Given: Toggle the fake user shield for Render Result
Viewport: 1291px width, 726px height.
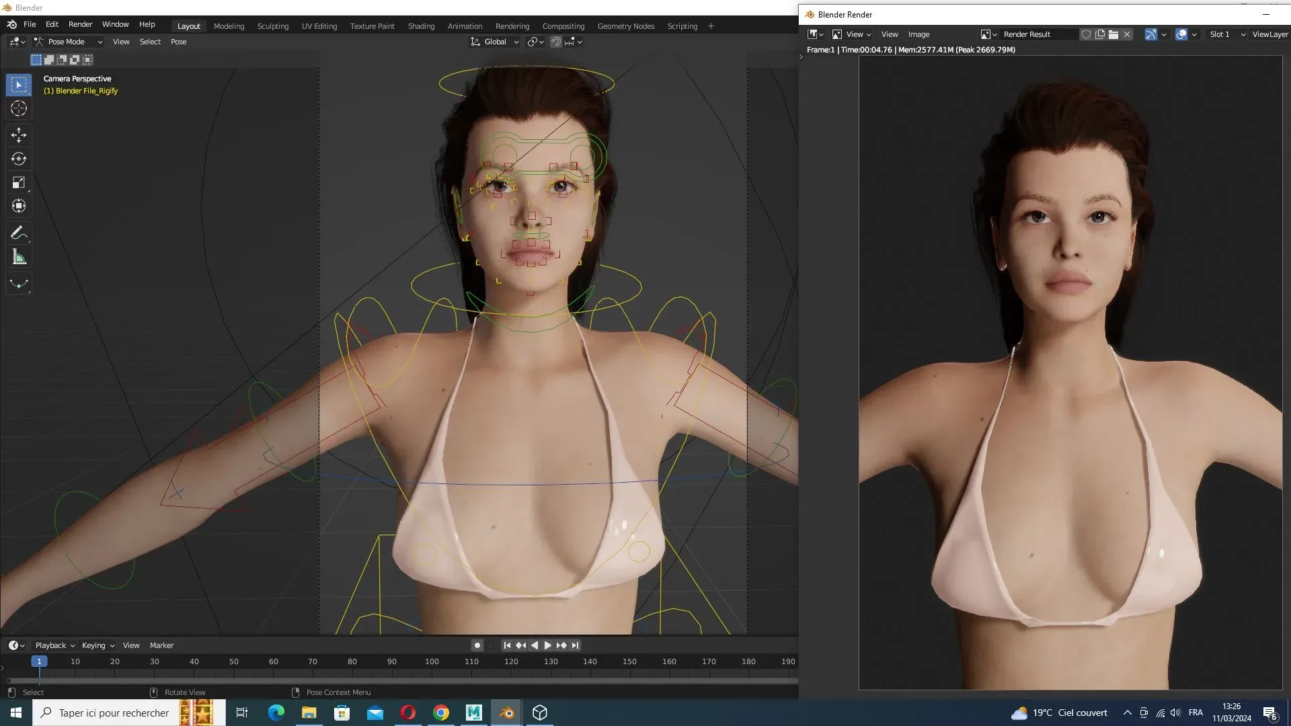Looking at the screenshot, I should [1087, 34].
